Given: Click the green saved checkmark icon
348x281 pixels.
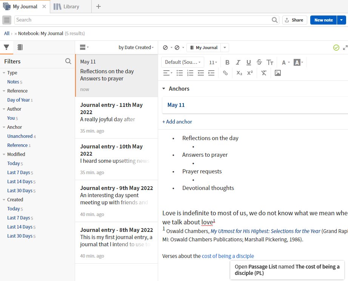Looking at the screenshot, I should 336,48.
